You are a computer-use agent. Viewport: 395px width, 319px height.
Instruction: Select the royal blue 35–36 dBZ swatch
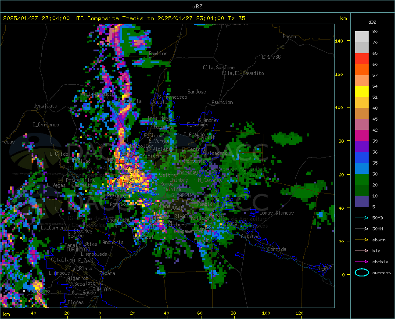point(362,158)
